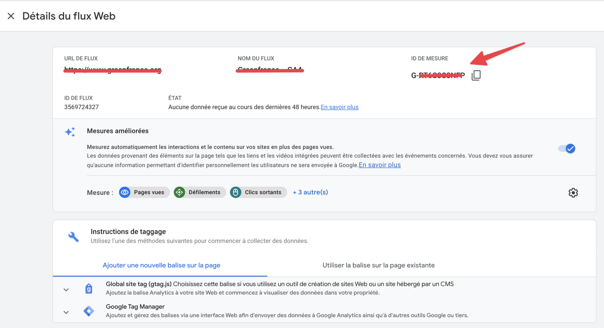Close the Détails du flux Web panel
Image resolution: width=604 pixels, height=328 pixels.
11,16
